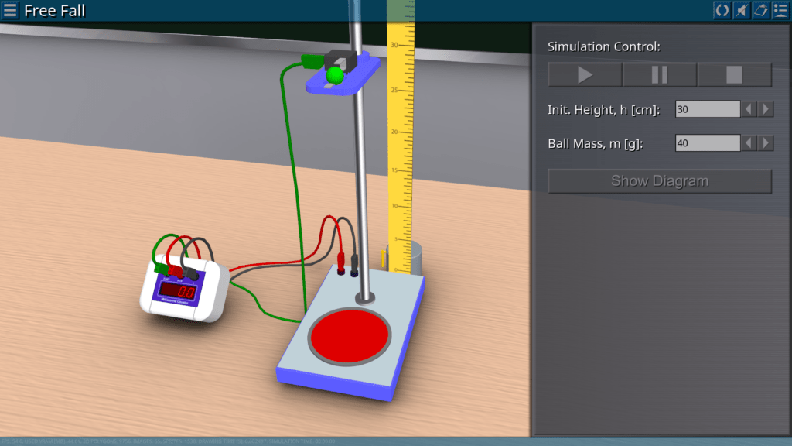Pause the simulation
Viewport: 792px width, 446px height.
(660, 75)
